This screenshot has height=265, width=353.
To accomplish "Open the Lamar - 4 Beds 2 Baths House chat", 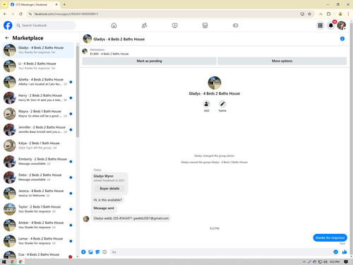I will 38,241.
